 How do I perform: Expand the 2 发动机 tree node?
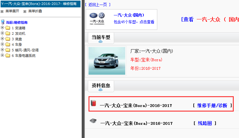click(x=2, y=33)
